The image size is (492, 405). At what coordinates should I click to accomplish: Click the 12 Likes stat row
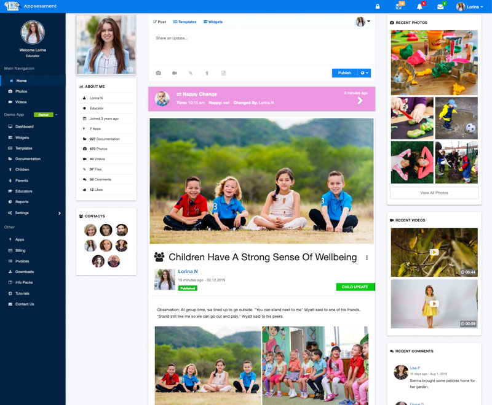pyautogui.click(x=106, y=190)
